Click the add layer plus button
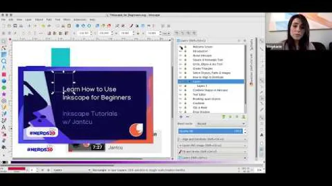Viewport: 332px width, 186px height. (181, 117)
